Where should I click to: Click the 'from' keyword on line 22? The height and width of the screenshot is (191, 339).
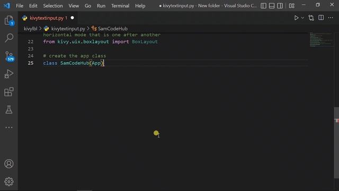pos(49,41)
